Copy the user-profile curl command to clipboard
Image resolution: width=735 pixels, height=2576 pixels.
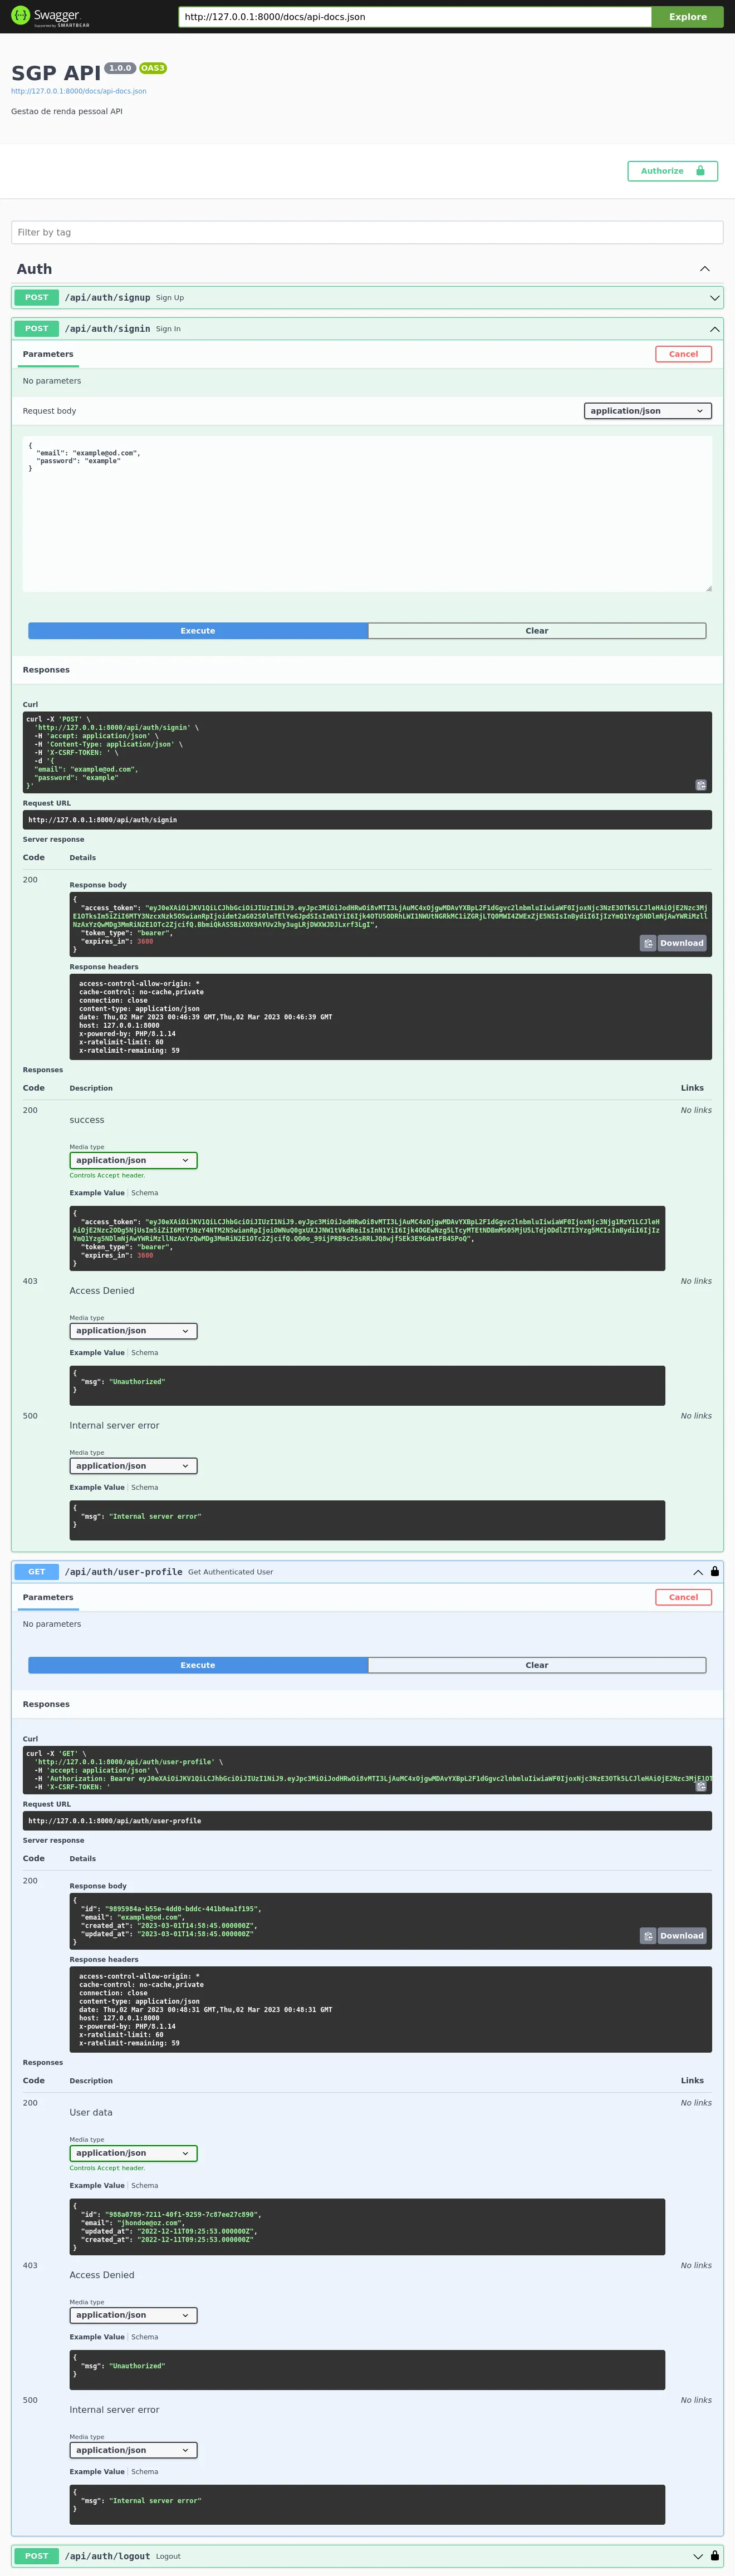click(x=701, y=1786)
